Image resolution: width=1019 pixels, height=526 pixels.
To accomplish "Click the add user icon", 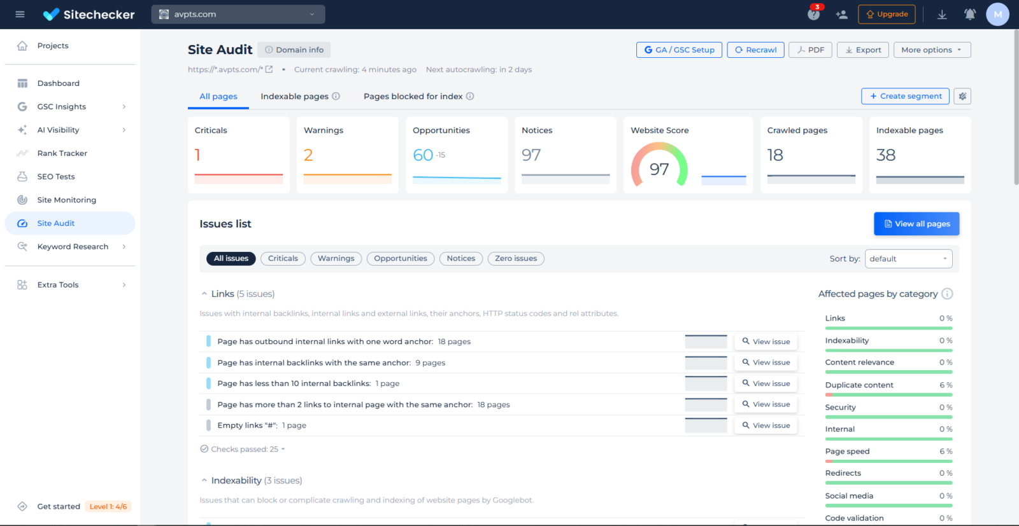I will [x=841, y=14].
